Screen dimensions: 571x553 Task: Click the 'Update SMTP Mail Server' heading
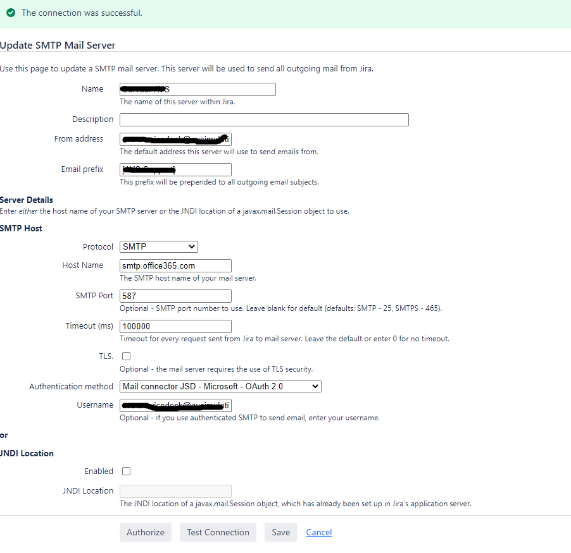coord(58,45)
